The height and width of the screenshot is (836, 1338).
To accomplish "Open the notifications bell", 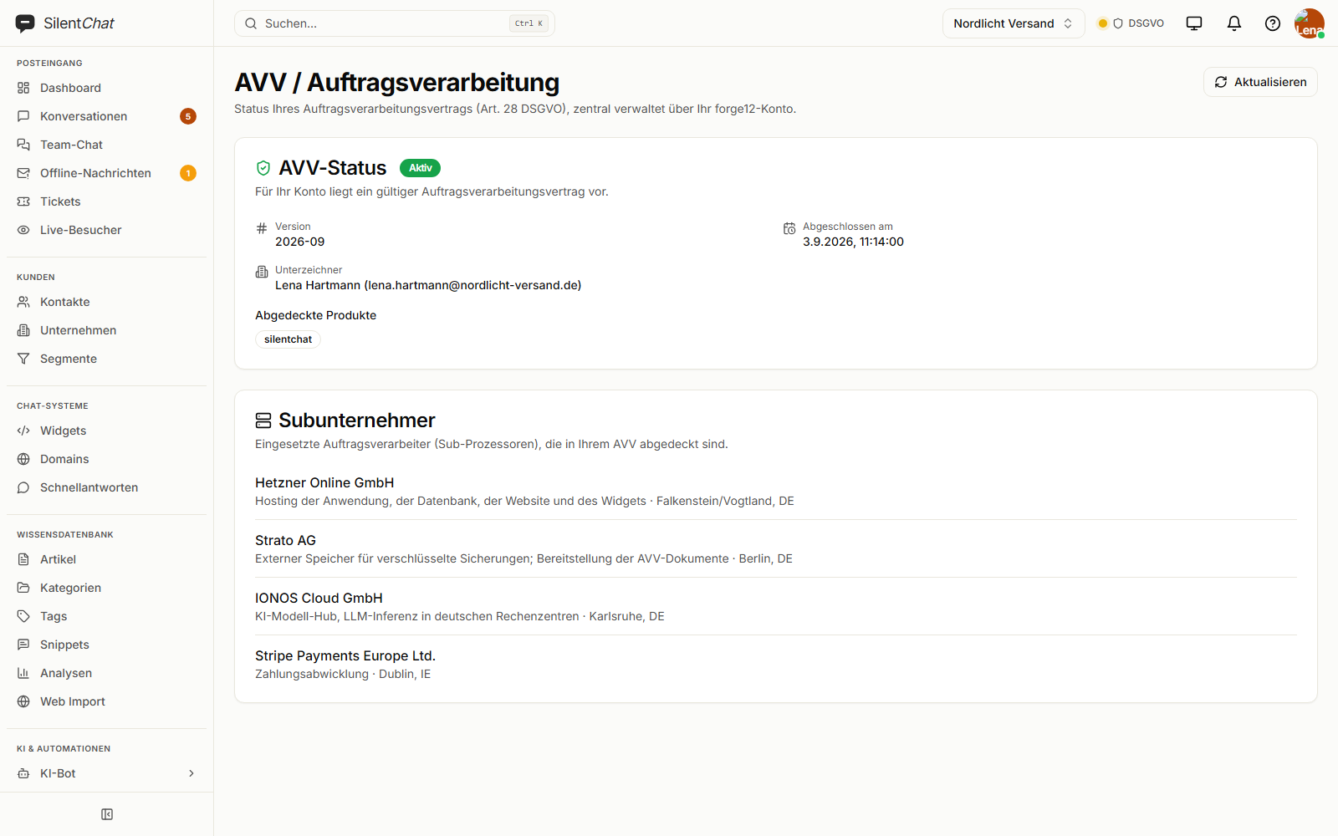I will [1234, 23].
